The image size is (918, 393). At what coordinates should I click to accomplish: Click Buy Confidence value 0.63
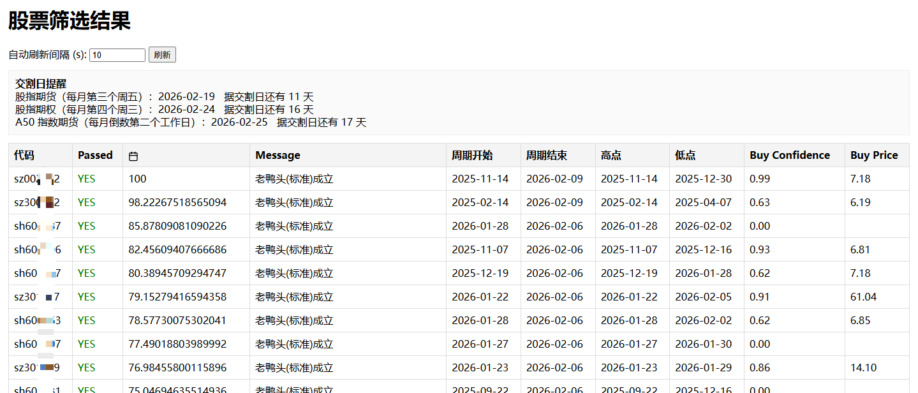(760, 202)
